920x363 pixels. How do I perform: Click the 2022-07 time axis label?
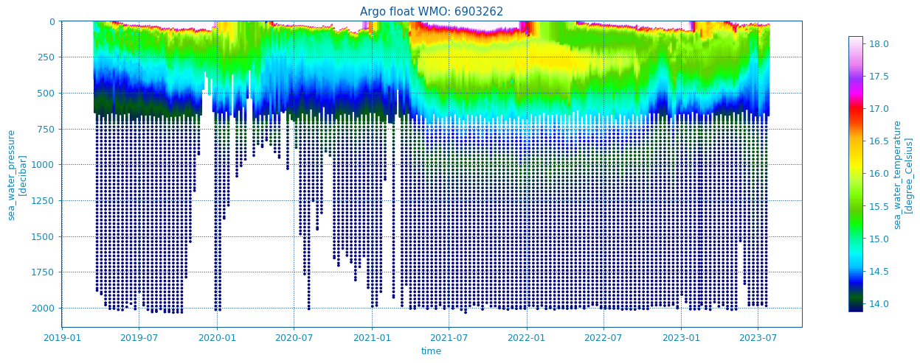click(603, 338)
